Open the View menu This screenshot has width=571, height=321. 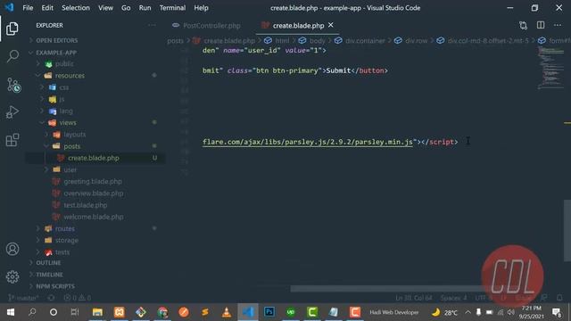(105, 8)
